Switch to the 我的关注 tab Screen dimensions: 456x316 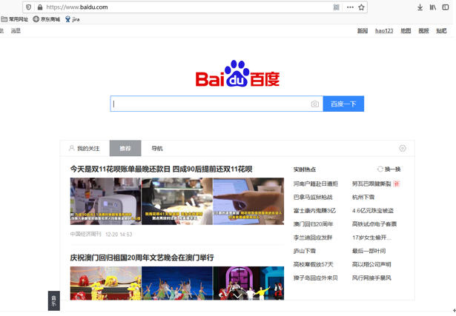(x=85, y=148)
